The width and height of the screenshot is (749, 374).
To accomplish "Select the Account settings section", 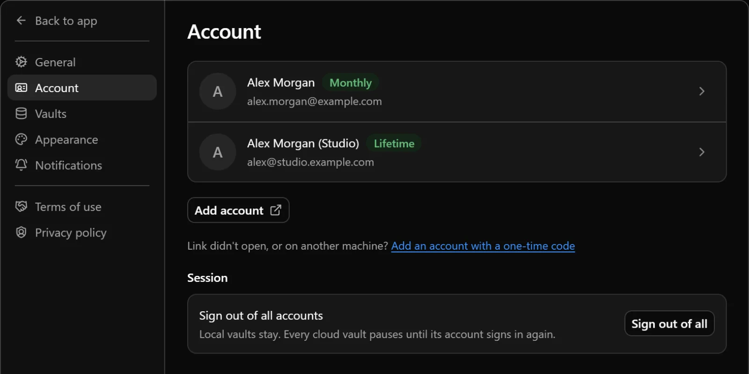I will click(x=82, y=88).
